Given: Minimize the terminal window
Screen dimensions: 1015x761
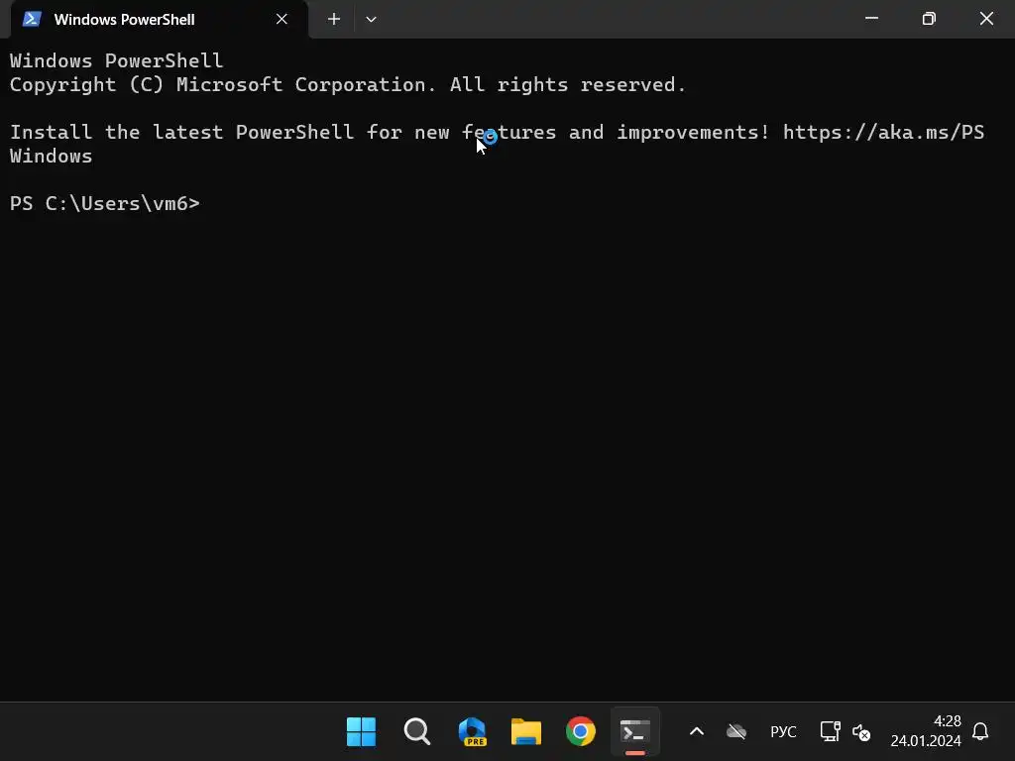Looking at the screenshot, I should pos(872,19).
